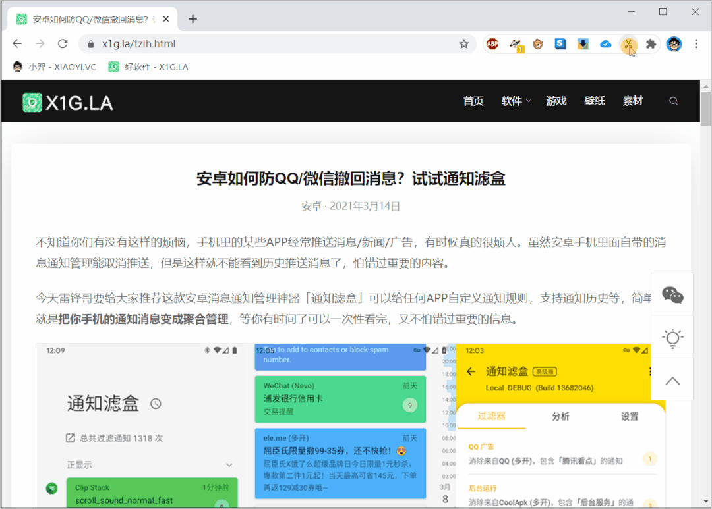Click the article title heading
The image size is (712, 509).
(x=351, y=178)
